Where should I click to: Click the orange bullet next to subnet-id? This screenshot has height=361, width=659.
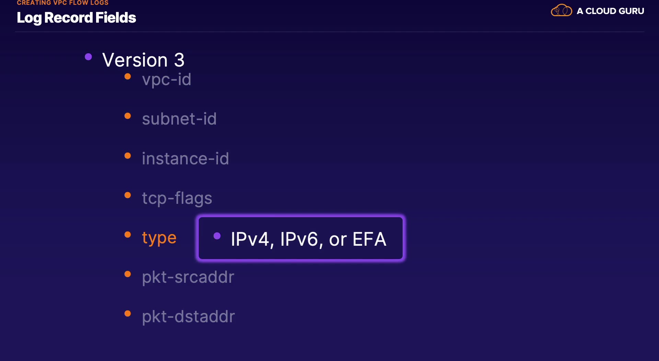pyautogui.click(x=128, y=116)
